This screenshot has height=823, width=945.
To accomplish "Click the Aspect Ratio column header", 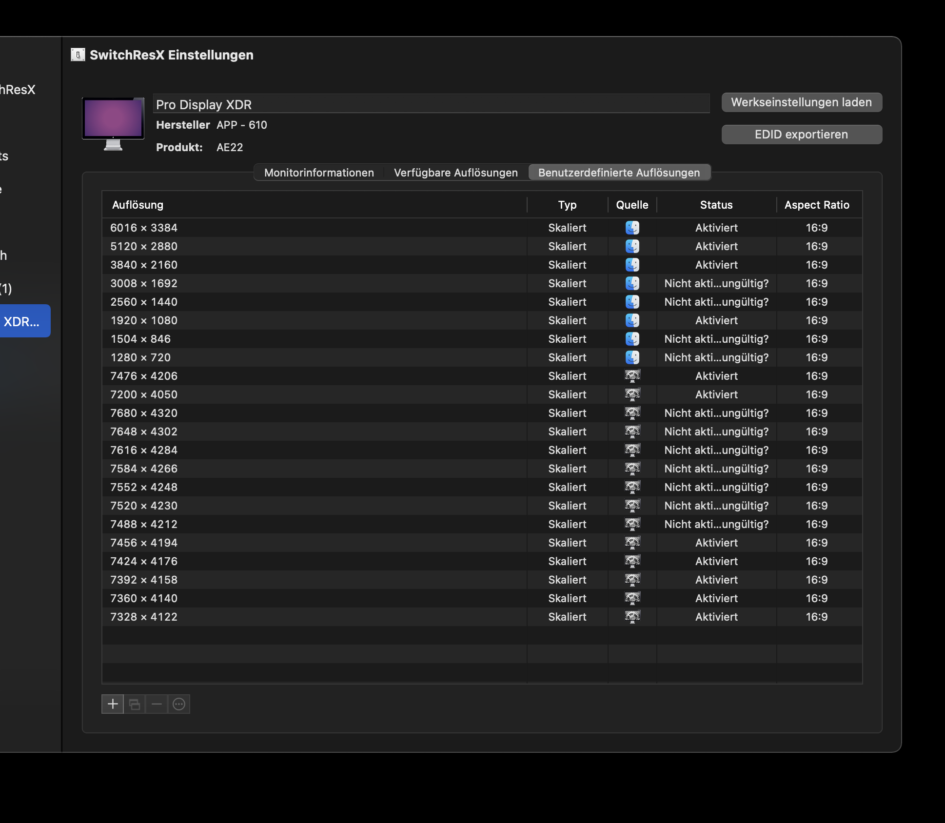I will coord(817,205).
